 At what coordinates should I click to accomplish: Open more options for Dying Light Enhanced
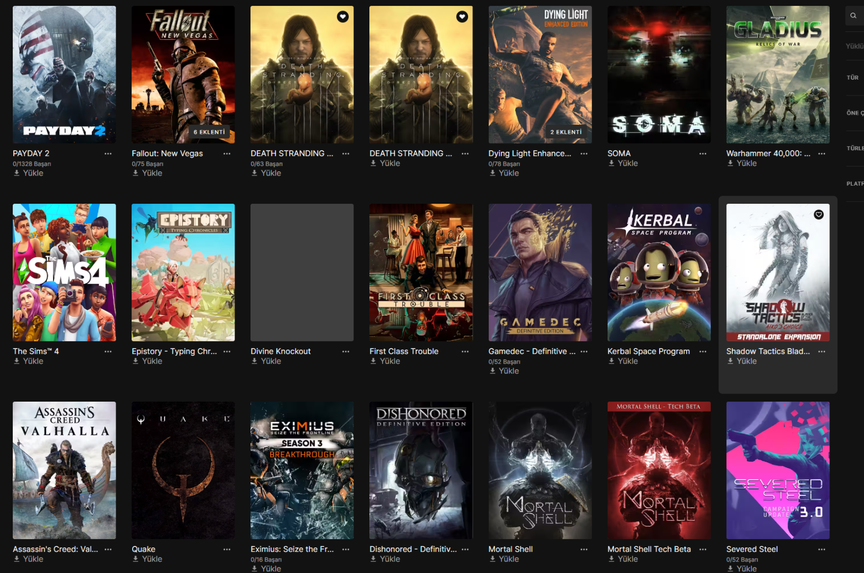pos(584,153)
